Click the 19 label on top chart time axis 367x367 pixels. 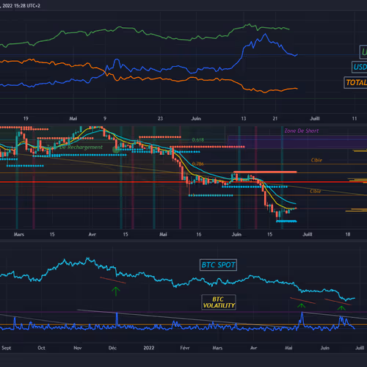(x=26, y=119)
